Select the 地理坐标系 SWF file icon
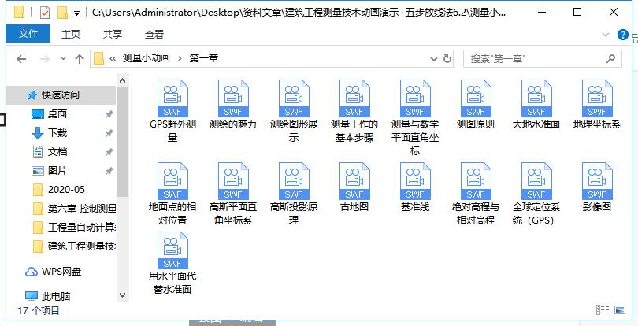The image size is (638, 326). (597, 98)
